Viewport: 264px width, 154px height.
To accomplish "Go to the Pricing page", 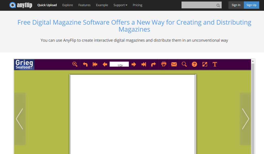I will 137,5.
